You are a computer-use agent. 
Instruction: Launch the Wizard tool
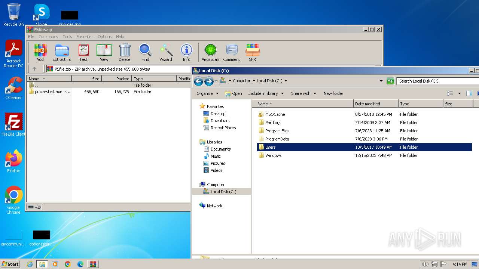click(x=166, y=52)
